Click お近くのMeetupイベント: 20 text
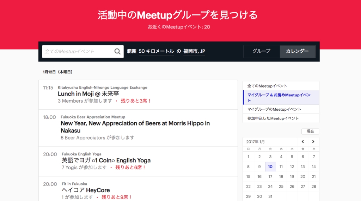This screenshot has height=201, width=361. click(179, 27)
